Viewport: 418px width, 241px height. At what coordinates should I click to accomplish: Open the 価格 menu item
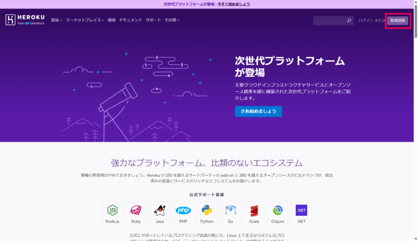point(112,20)
